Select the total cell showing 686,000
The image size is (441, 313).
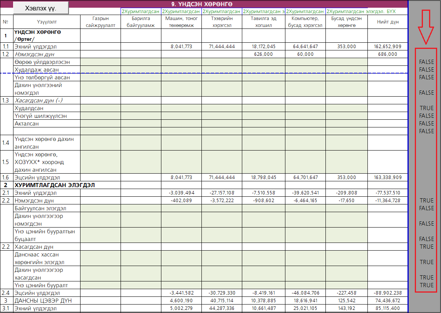point(387,54)
